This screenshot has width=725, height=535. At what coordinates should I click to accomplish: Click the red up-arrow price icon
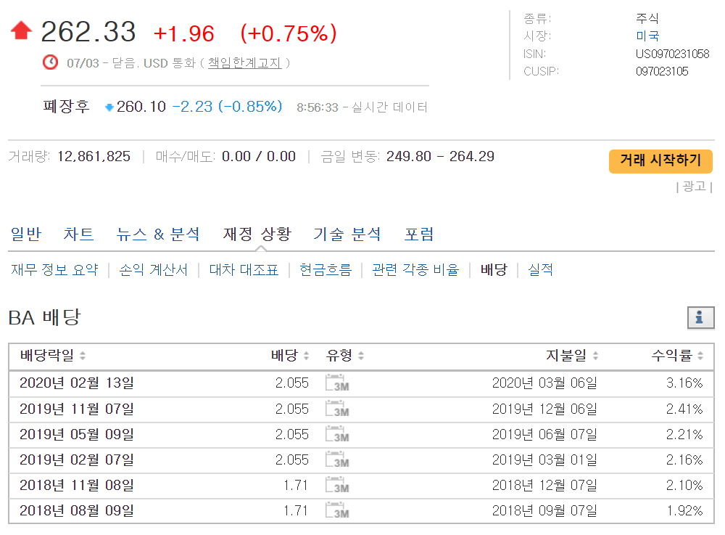tap(21, 30)
